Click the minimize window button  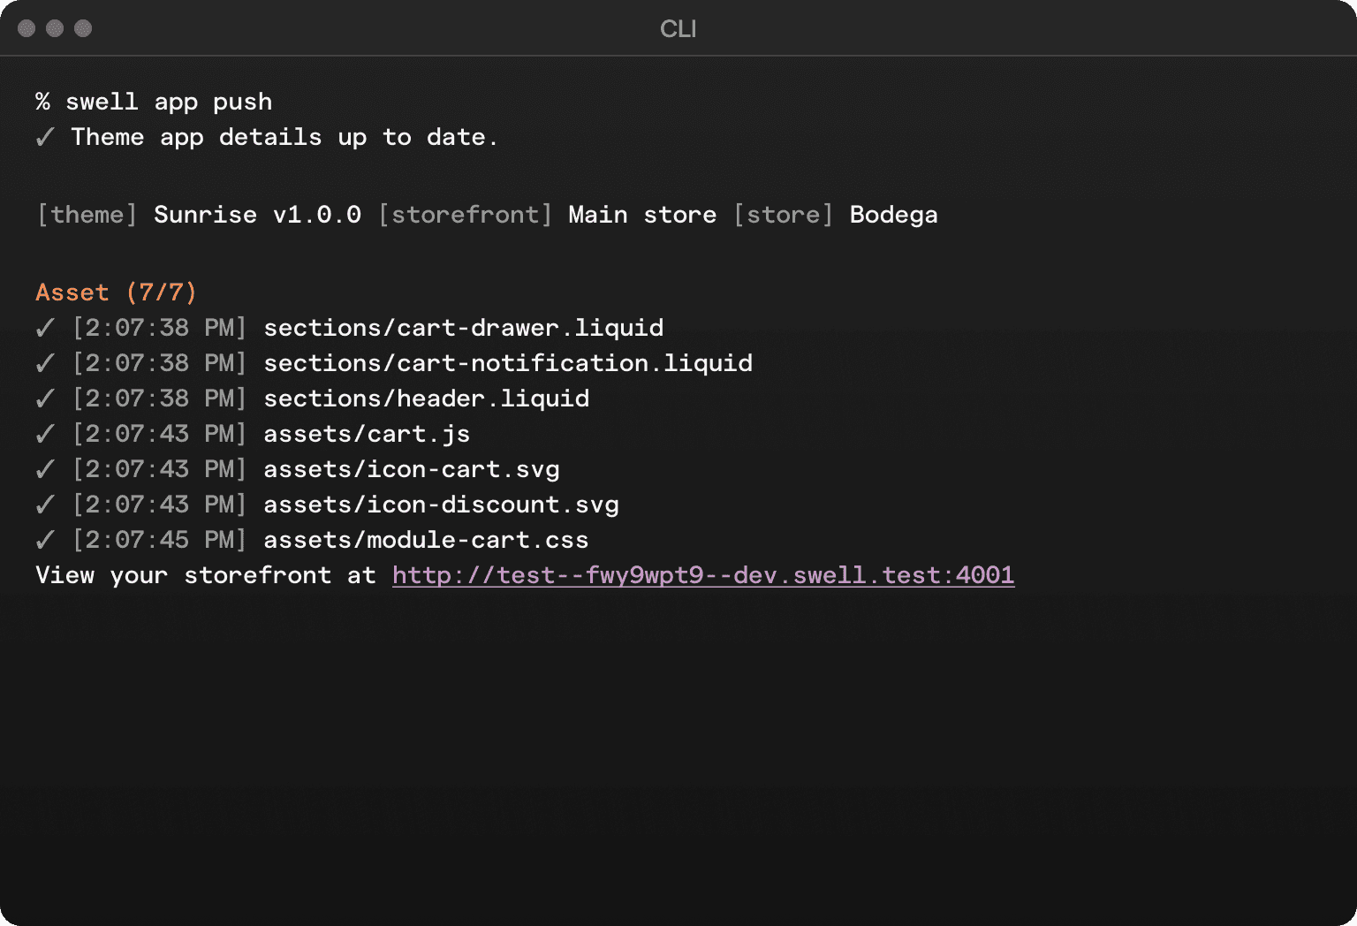[55, 28]
